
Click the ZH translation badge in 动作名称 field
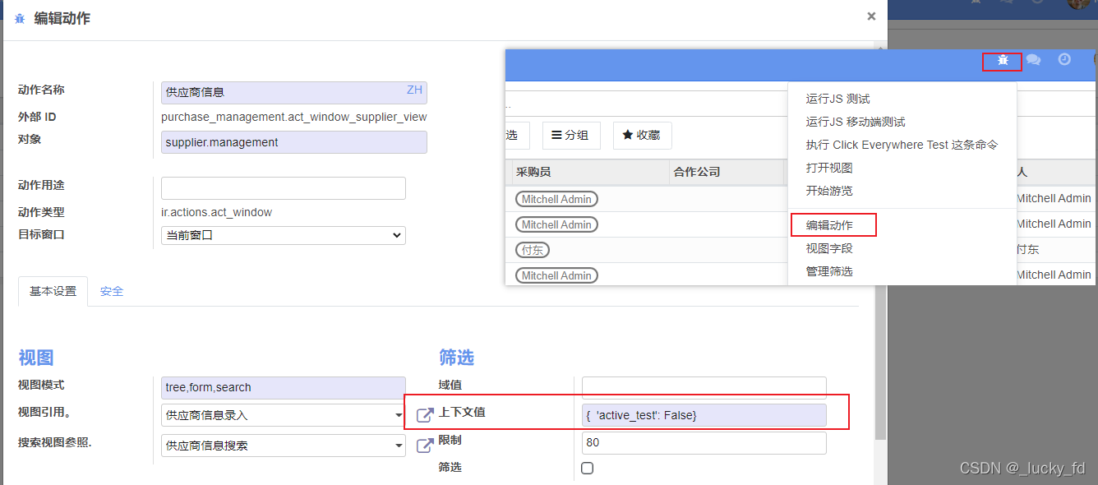(413, 89)
